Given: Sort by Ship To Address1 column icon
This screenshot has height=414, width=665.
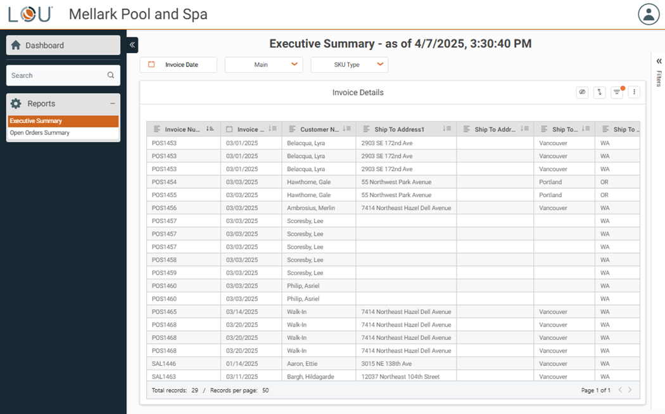Looking at the screenshot, I should (447, 129).
